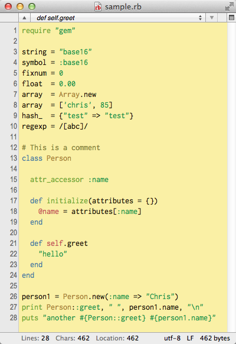This screenshot has width=236, height=344.
Task: Click line number 13 in the gutter
Action: [x=14, y=158]
